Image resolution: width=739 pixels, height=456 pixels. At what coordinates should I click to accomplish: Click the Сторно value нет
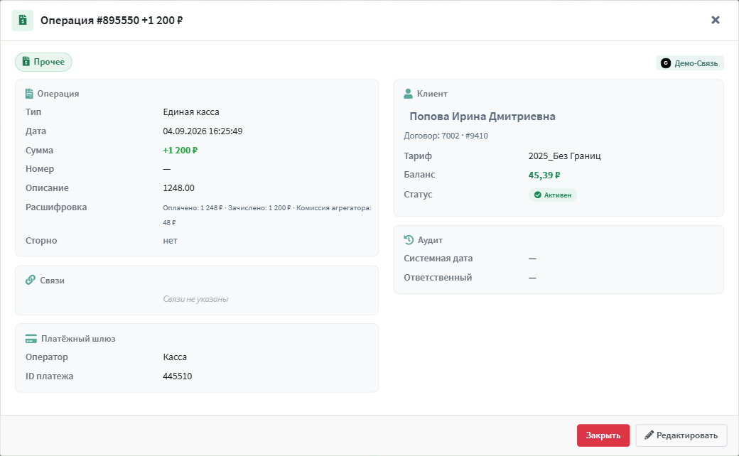pos(170,241)
